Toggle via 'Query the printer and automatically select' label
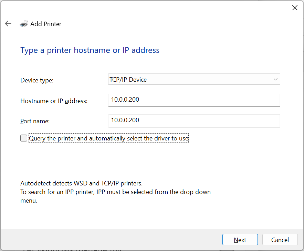The image size is (304, 251). [x=108, y=138]
